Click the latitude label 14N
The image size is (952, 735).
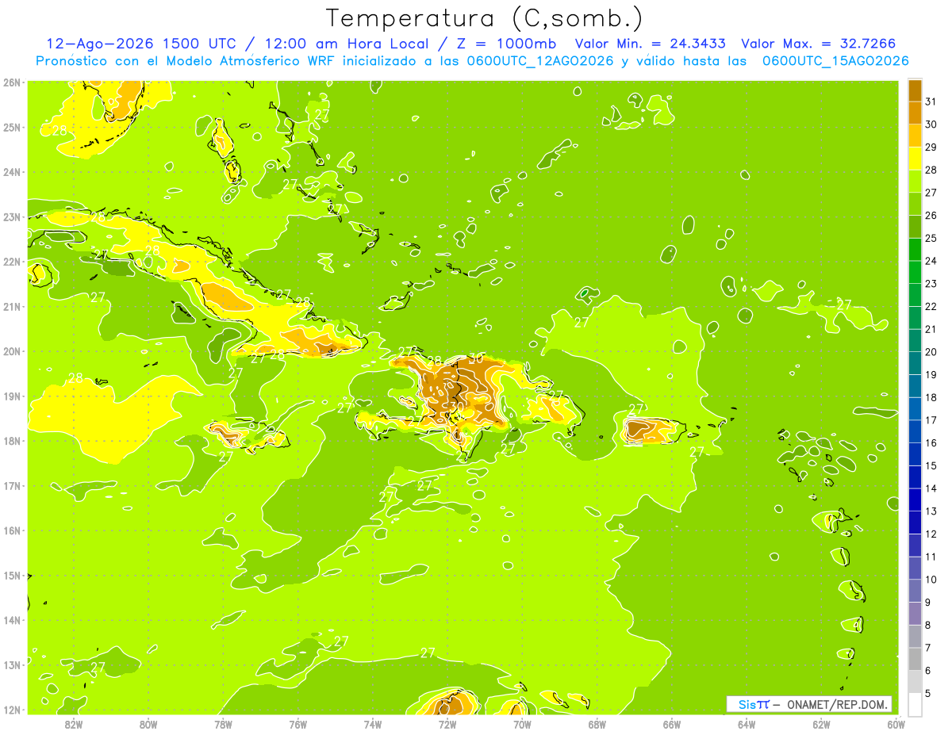12,620
